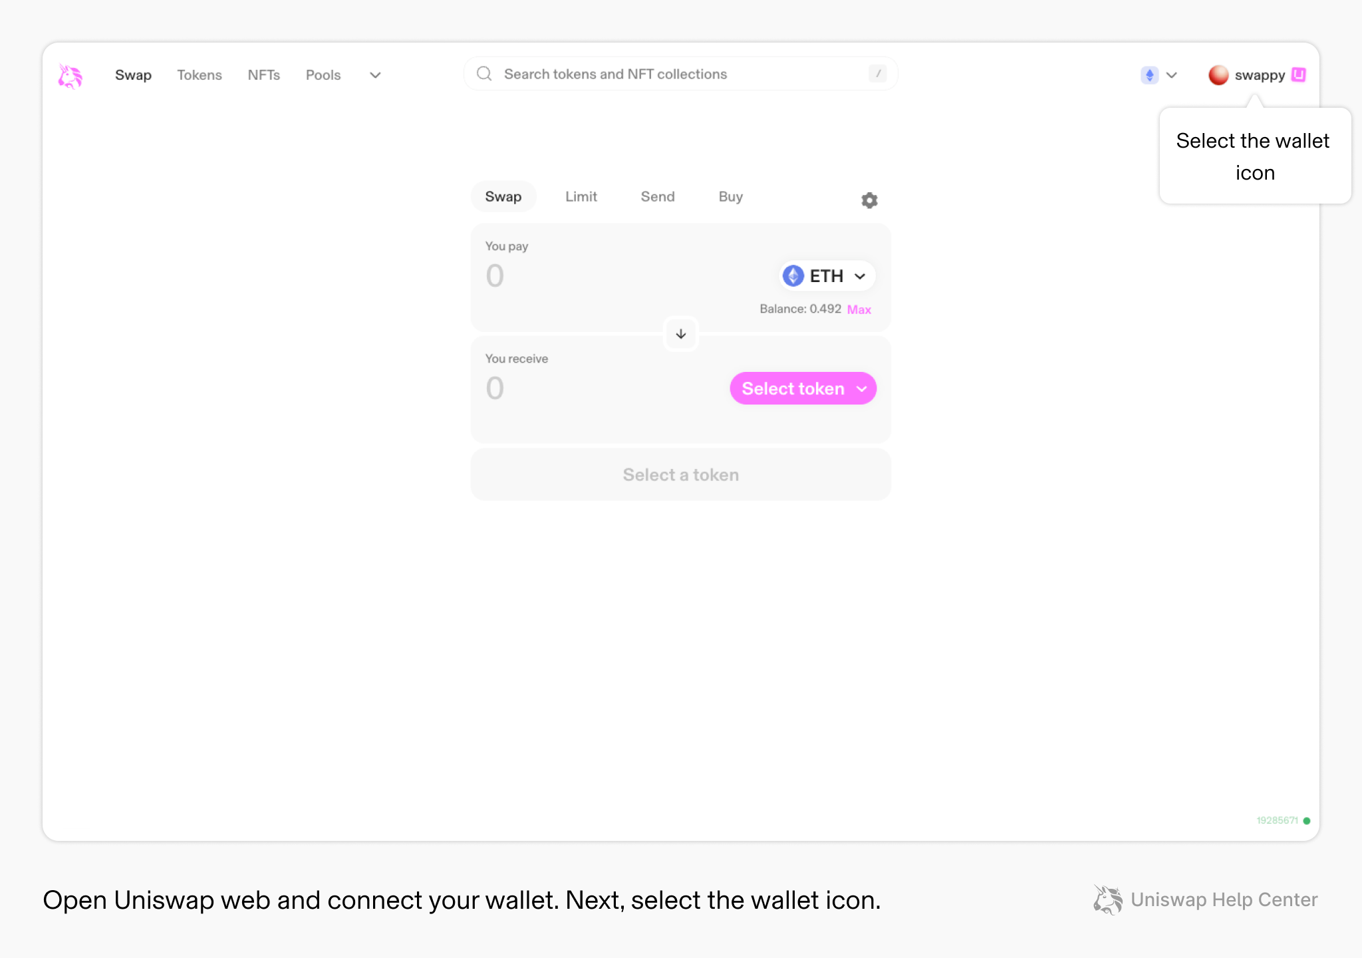Click block number 19285671
Image resolution: width=1362 pixels, height=958 pixels.
coord(1277,820)
